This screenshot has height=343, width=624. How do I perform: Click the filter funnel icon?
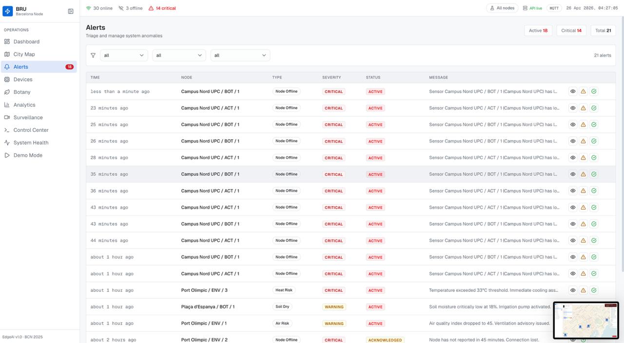[x=93, y=55]
